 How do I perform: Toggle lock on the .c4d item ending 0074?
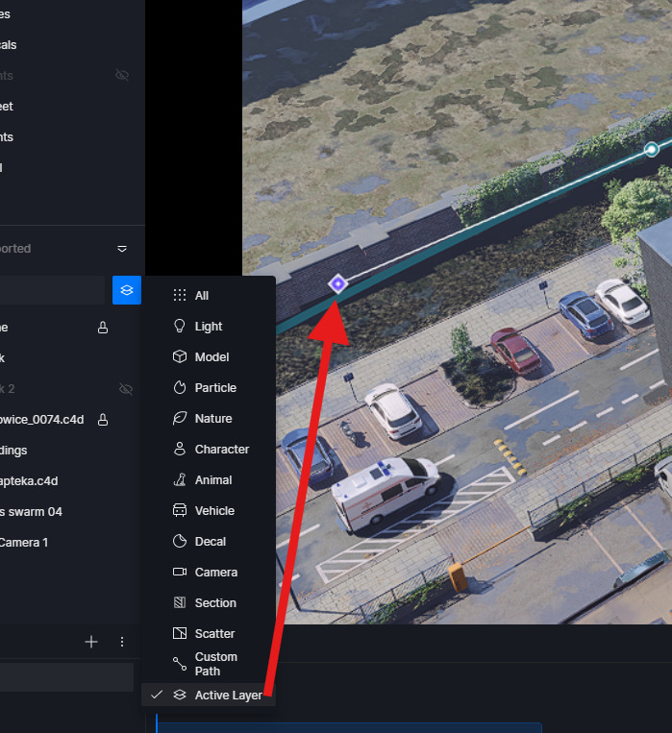point(103,420)
